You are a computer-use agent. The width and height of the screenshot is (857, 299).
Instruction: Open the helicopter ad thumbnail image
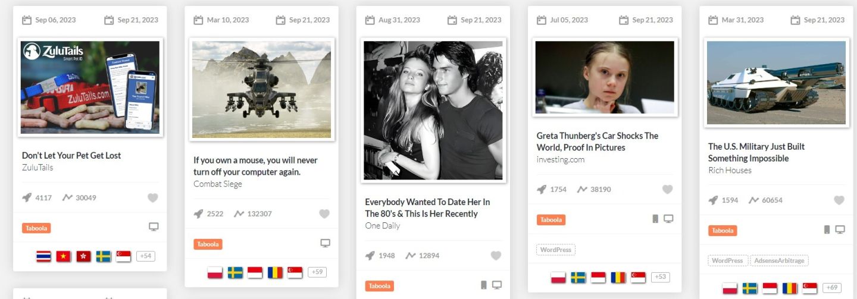(261, 89)
